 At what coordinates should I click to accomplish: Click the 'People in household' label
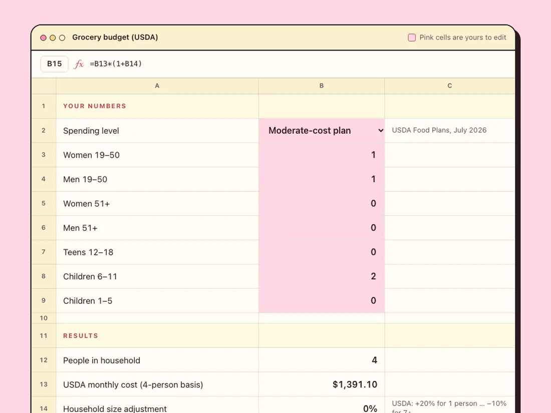tap(102, 360)
